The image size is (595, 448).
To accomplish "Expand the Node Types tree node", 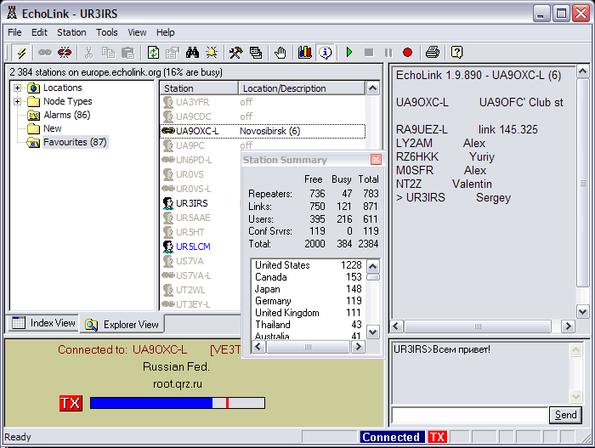I will tap(17, 101).
